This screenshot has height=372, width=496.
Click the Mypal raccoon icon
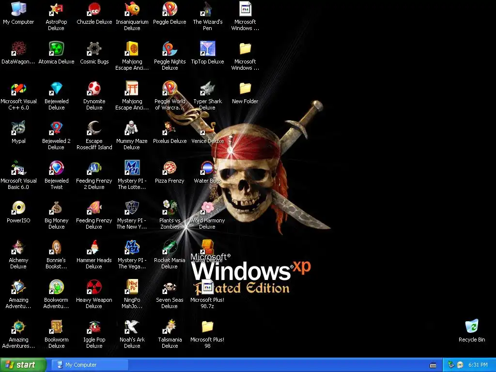(x=18, y=128)
